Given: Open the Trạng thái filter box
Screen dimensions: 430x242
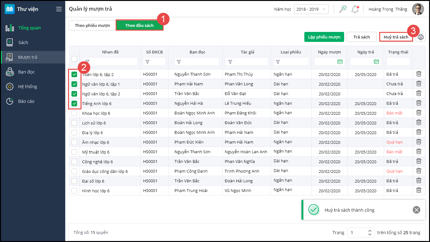Looking at the screenshot, I should [398, 62].
